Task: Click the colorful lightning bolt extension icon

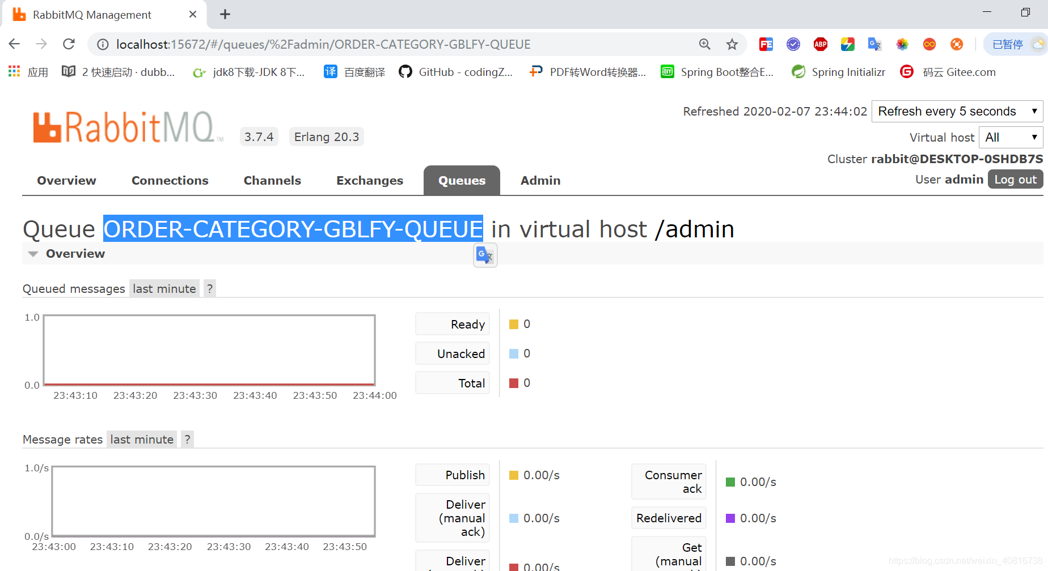Action: (x=848, y=44)
